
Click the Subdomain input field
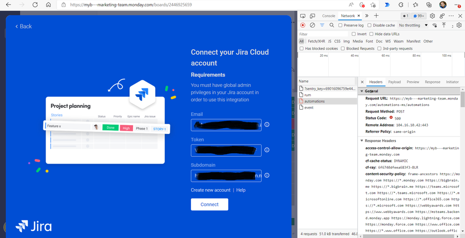pyautogui.click(x=226, y=176)
